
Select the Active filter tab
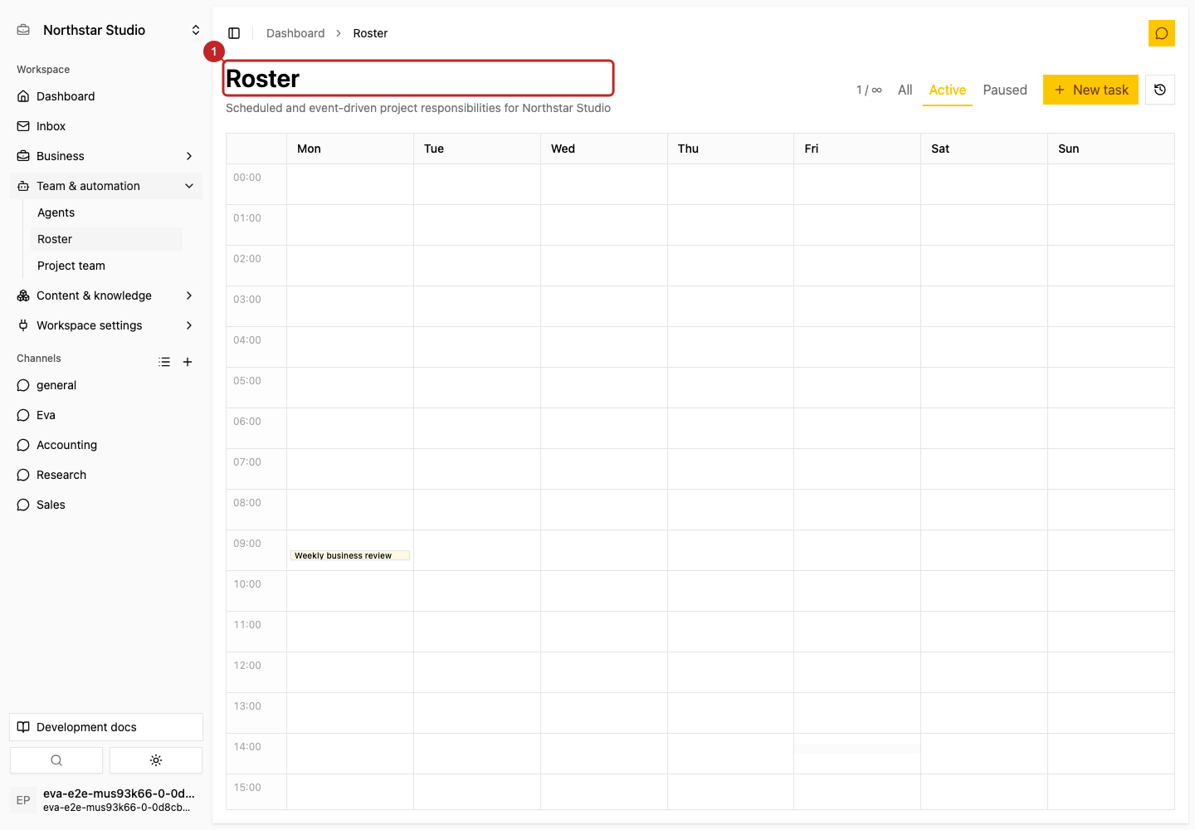tap(948, 90)
